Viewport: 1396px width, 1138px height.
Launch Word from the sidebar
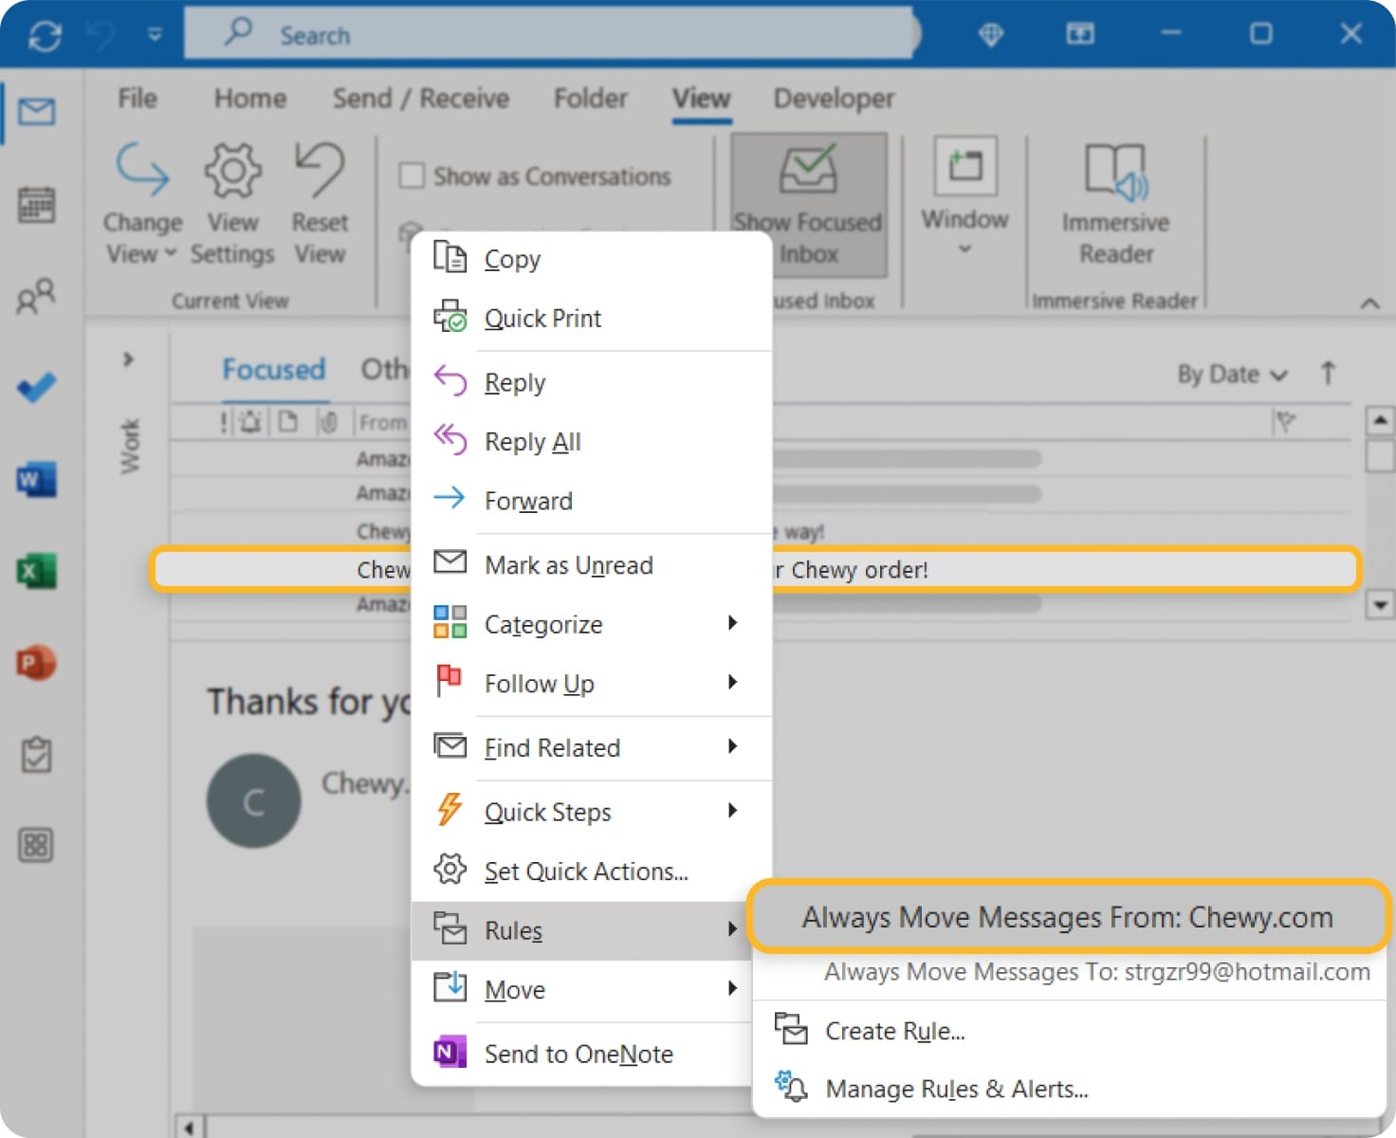(x=34, y=480)
